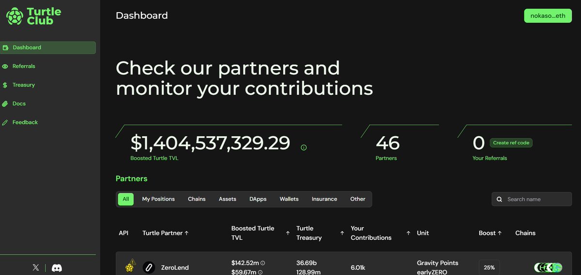The width and height of the screenshot is (581, 275).
Task: Click the Your Referrals label
Action: click(489, 158)
